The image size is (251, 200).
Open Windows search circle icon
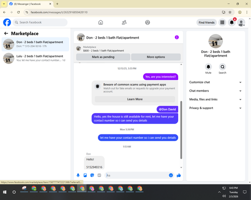click(14, 192)
